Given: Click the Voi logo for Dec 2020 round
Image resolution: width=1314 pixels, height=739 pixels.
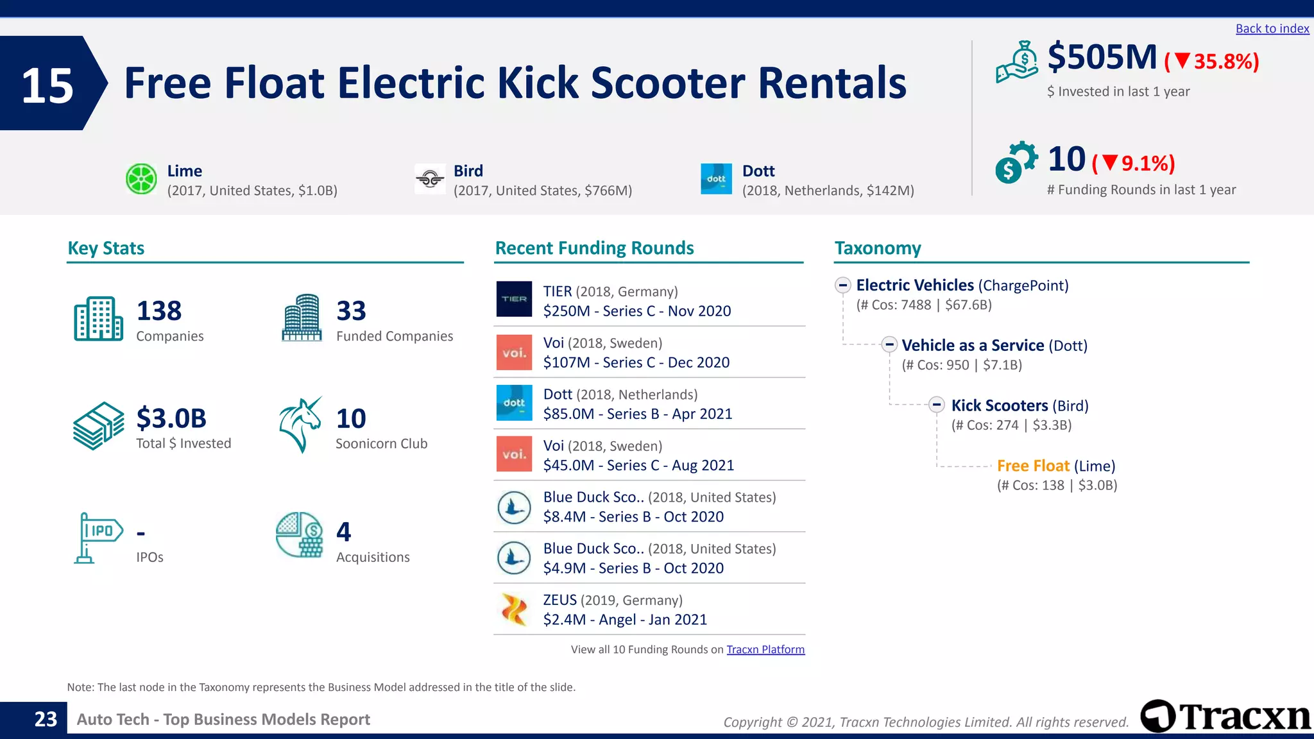Looking at the screenshot, I should pos(514,352).
